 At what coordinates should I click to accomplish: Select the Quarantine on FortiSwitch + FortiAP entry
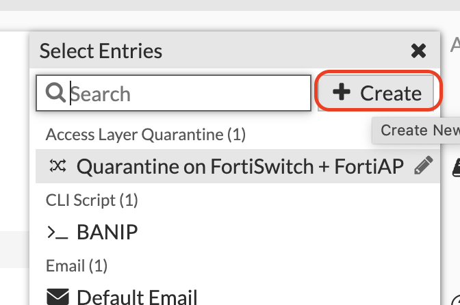click(238, 166)
